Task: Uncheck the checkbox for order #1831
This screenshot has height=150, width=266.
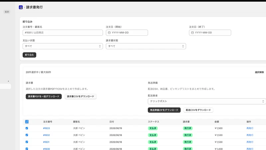Action: point(27,142)
